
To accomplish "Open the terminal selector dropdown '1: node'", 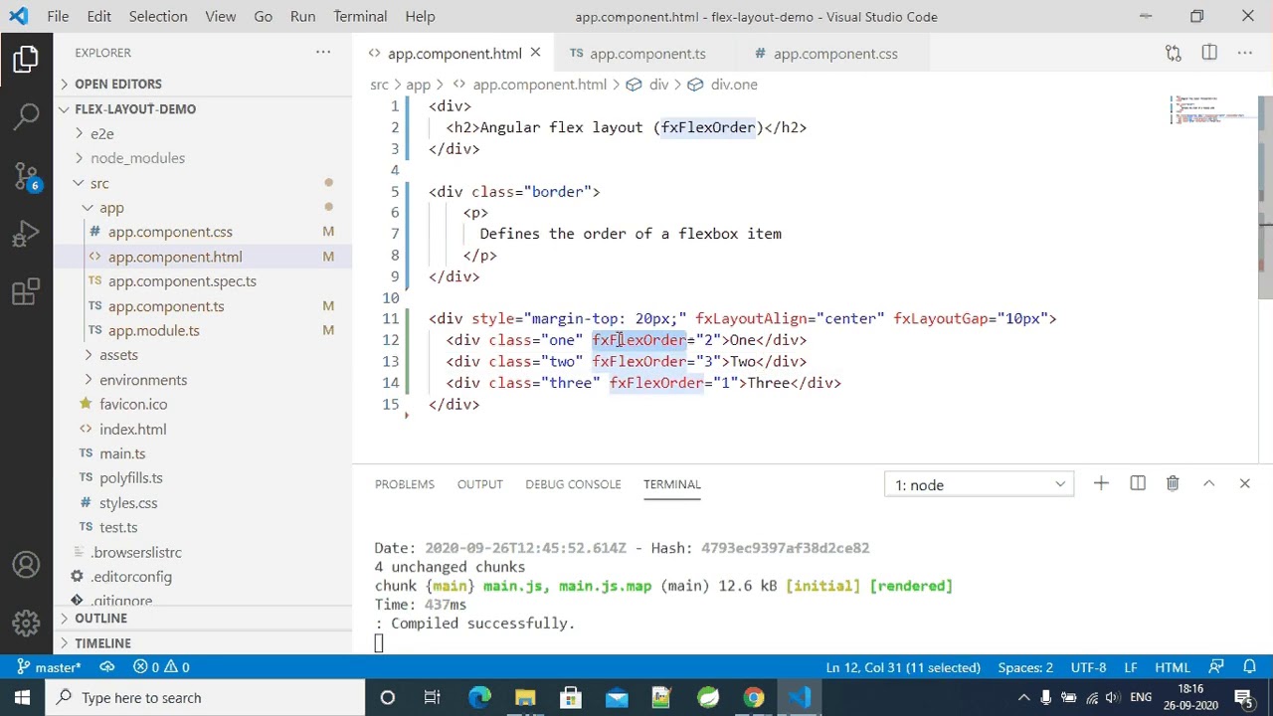I will 979,485.
